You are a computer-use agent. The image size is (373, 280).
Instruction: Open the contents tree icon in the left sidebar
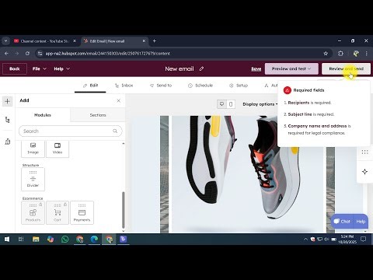coord(7,120)
